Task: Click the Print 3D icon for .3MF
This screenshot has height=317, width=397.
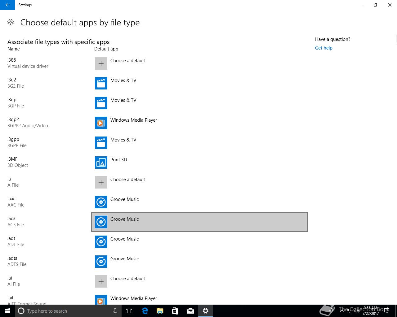Action: [101, 163]
